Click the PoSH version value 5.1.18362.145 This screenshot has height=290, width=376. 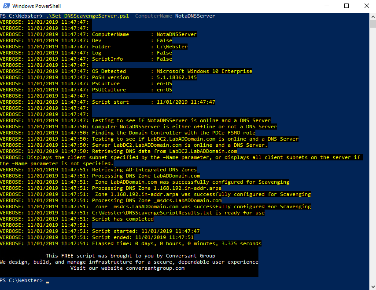177,77
